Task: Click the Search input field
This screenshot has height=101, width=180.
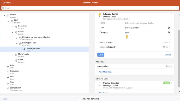Action: coord(90,8)
